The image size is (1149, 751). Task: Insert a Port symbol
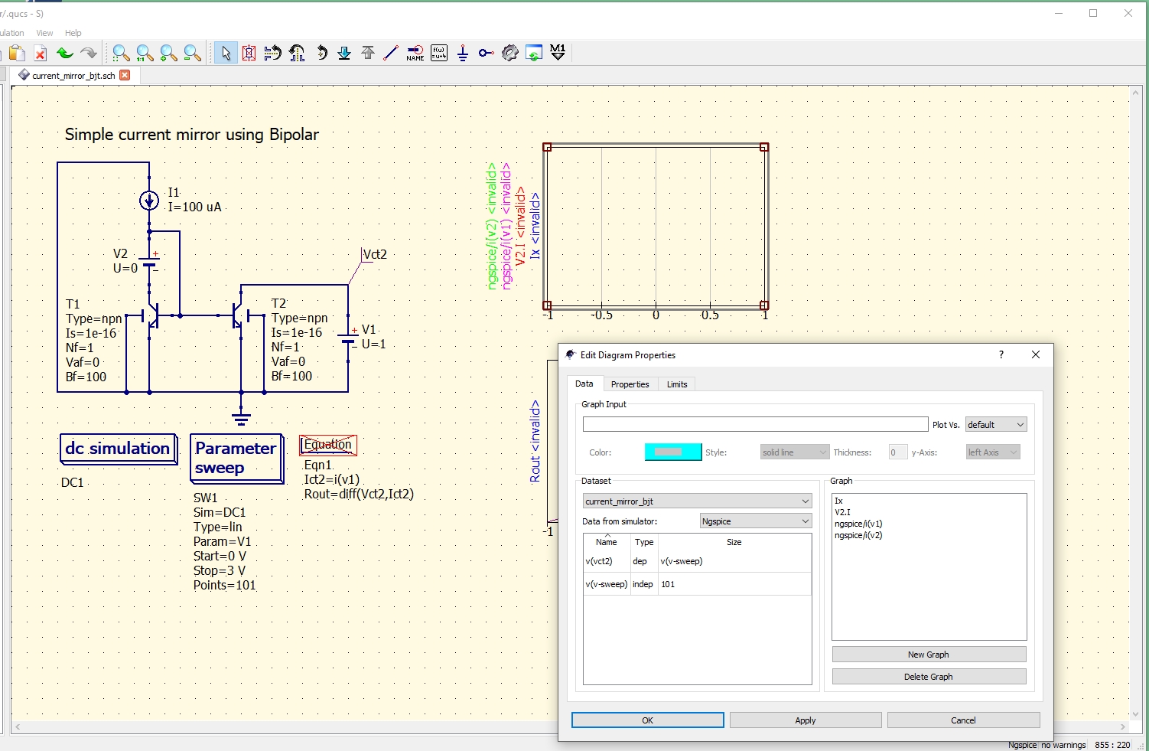pos(486,53)
